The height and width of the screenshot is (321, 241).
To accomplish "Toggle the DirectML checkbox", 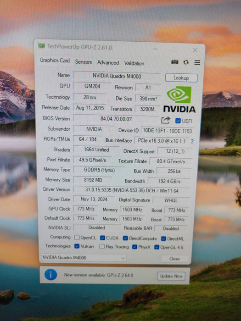I will point(163,238).
